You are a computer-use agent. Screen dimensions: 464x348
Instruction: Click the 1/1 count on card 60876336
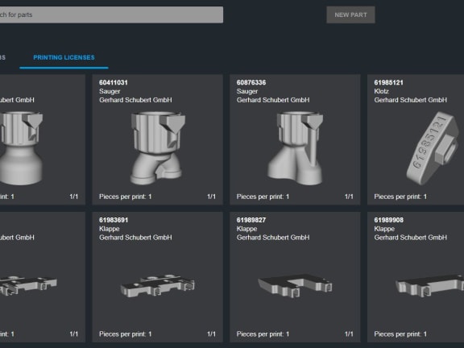pos(349,197)
